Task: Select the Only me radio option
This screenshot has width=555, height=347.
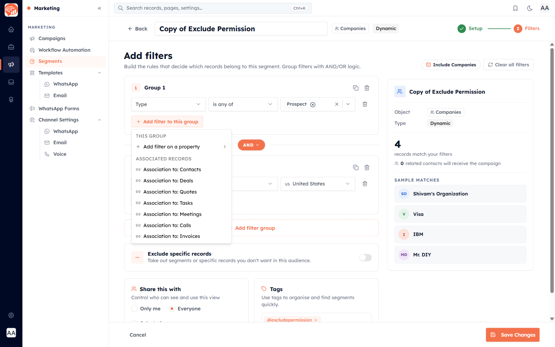Action: pyautogui.click(x=135, y=309)
